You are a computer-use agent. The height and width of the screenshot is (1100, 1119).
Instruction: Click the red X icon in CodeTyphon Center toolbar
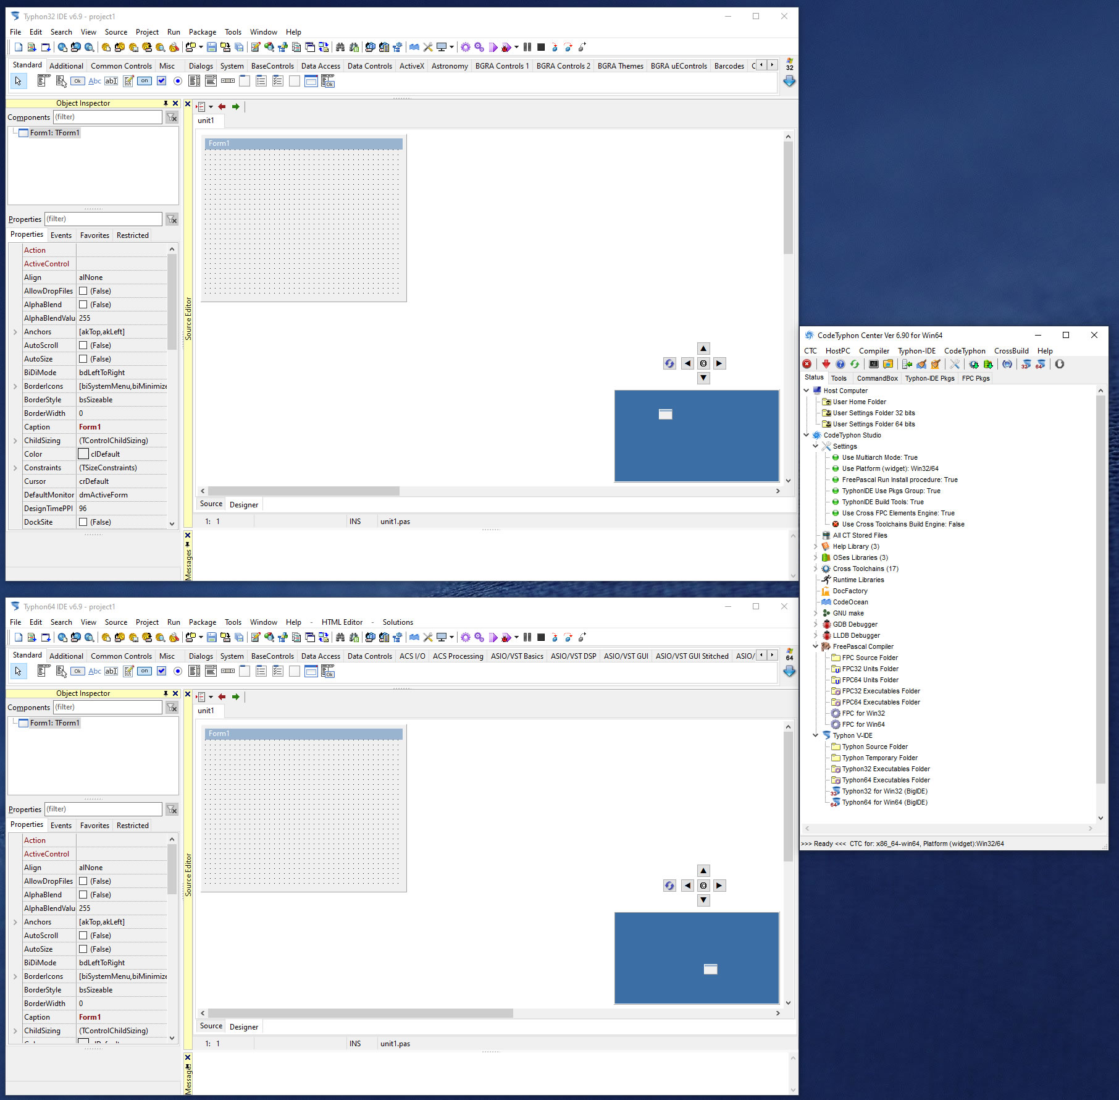coord(807,364)
